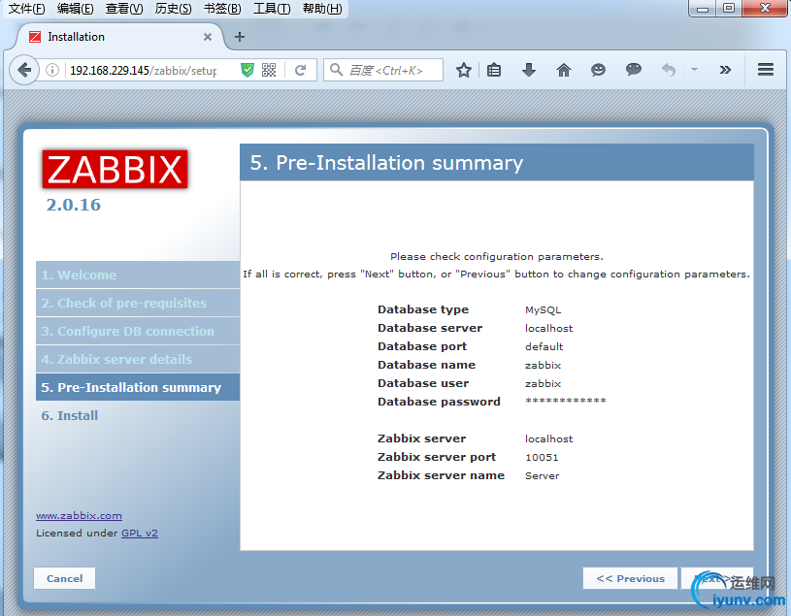Open a new tab with plus button
Screen dimensions: 791x616
[x=240, y=37]
